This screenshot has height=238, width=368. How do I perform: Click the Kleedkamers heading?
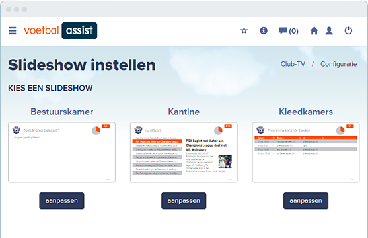point(306,112)
